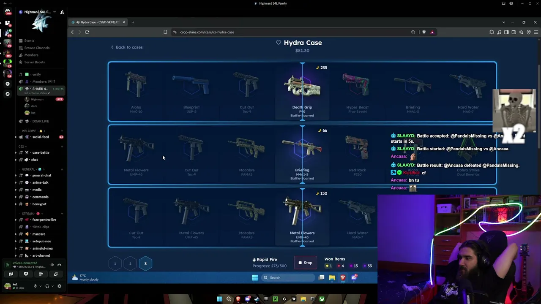
Task: Deafen your headphones in Discord
Action: [47, 286]
